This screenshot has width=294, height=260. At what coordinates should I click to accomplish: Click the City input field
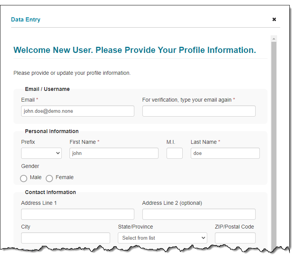coord(65,238)
